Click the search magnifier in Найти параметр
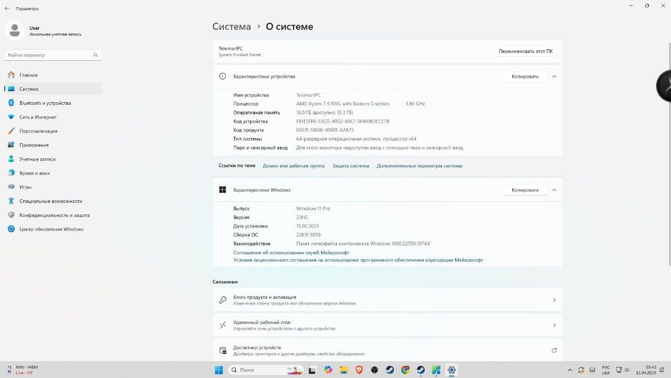This screenshot has height=378, width=671. click(95, 55)
